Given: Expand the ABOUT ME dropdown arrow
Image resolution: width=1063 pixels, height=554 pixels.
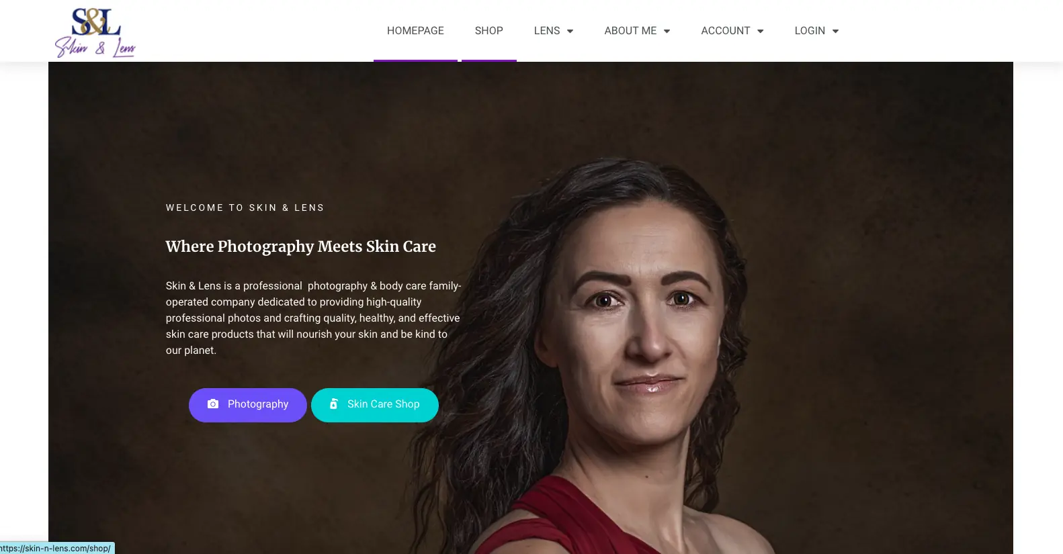Looking at the screenshot, I should (667, 31).
